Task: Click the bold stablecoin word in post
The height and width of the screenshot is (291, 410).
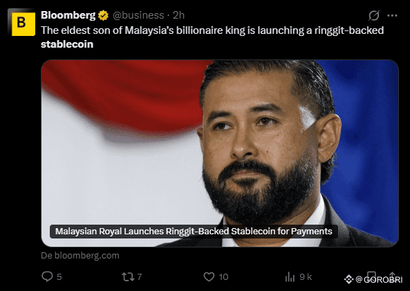Action: (67, 44)
